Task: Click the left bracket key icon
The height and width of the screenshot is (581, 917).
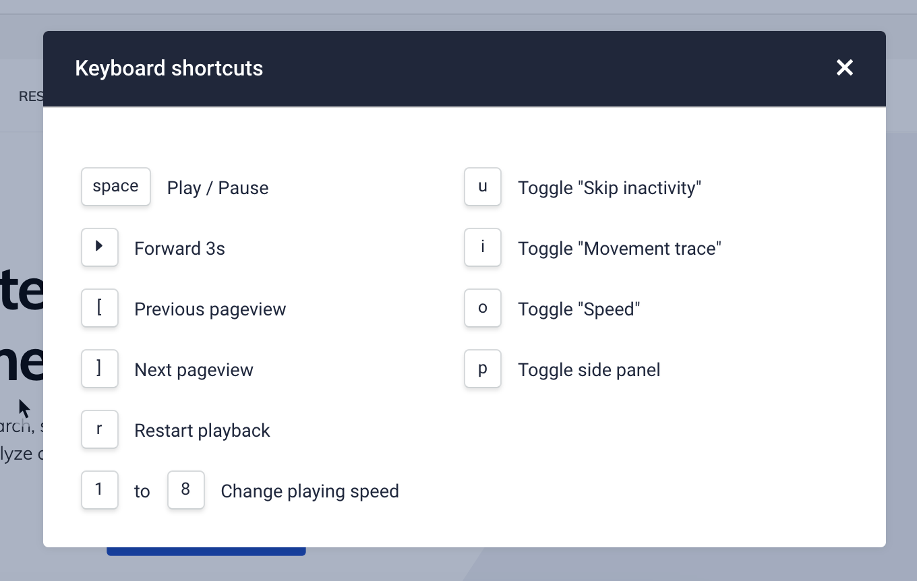Action: click(100, 308)
